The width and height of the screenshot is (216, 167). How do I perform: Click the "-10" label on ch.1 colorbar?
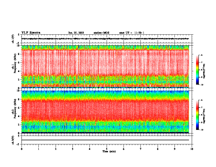[x=202, y=85]
